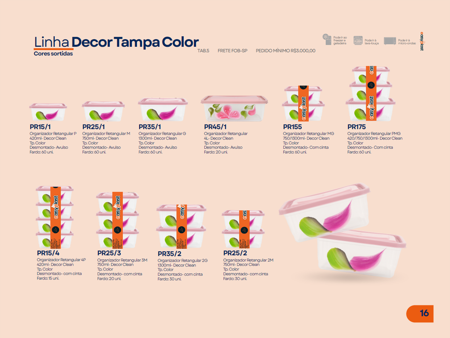Click the PR15/4 four-container stack image

(x=55, y=217)
